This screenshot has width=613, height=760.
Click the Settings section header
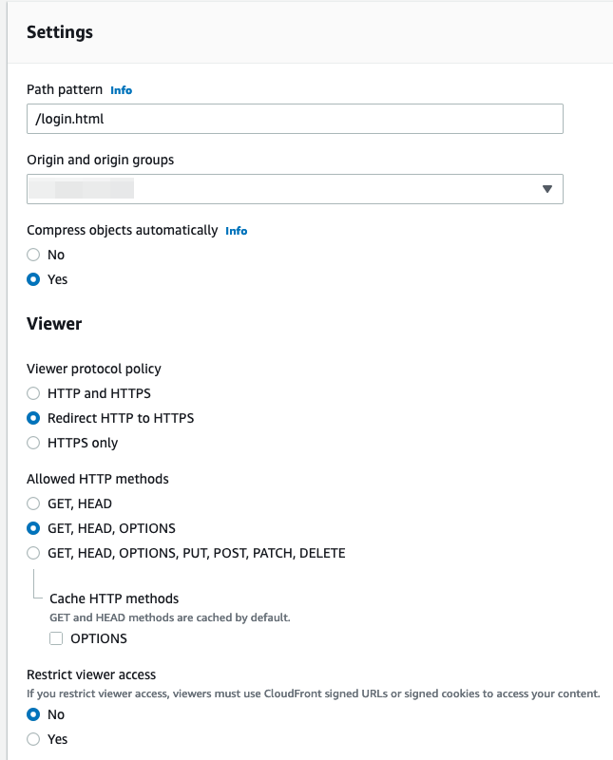pyautogui.click(x=59, y=32)
